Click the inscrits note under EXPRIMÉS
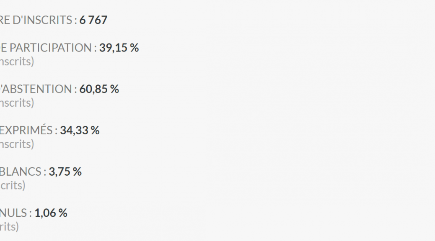 [17, 144]
